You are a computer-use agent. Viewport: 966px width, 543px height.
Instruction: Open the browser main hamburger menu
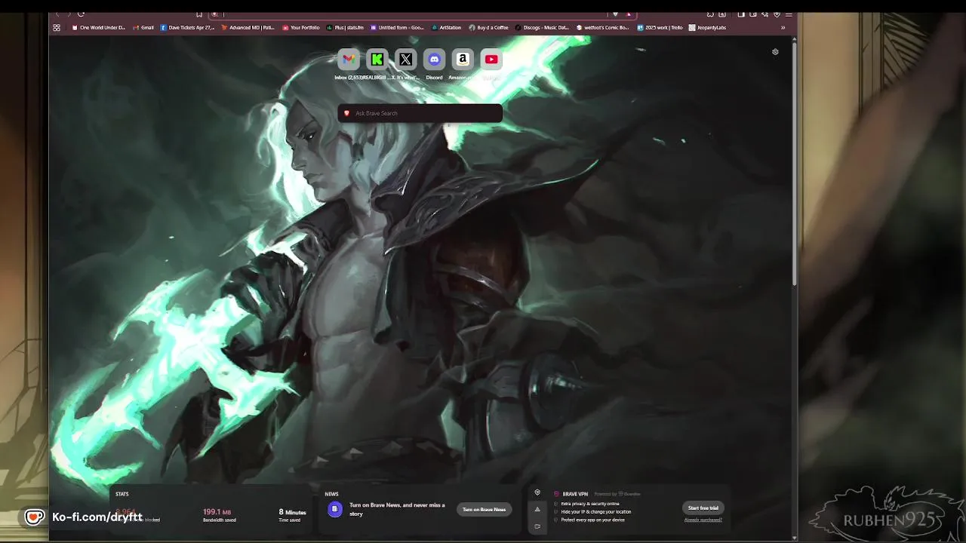coord(789,14)
